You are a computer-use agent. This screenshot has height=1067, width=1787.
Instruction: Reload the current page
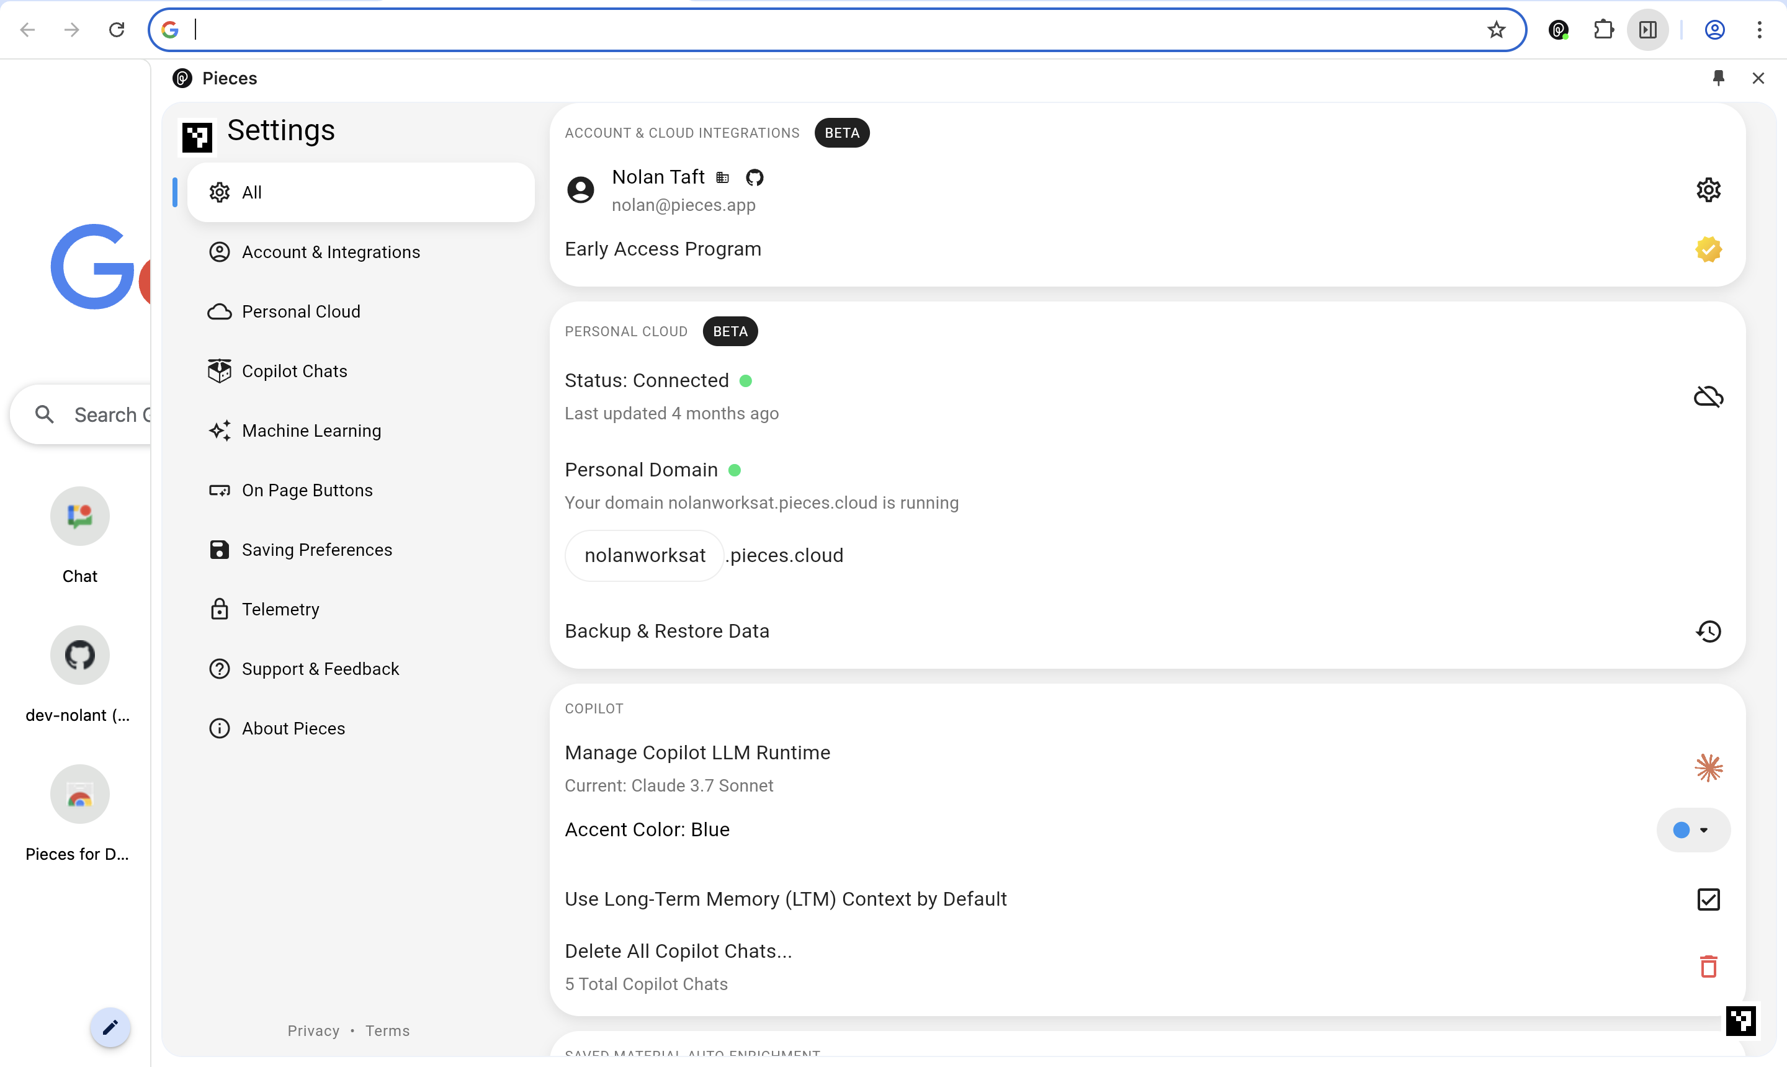[x=117, y=30]
